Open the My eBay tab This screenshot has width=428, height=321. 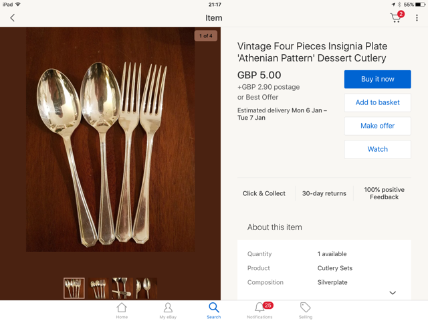[x=167, y=310]
